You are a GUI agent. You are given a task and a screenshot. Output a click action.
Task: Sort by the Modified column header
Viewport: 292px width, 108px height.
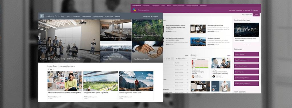[177, 63]
